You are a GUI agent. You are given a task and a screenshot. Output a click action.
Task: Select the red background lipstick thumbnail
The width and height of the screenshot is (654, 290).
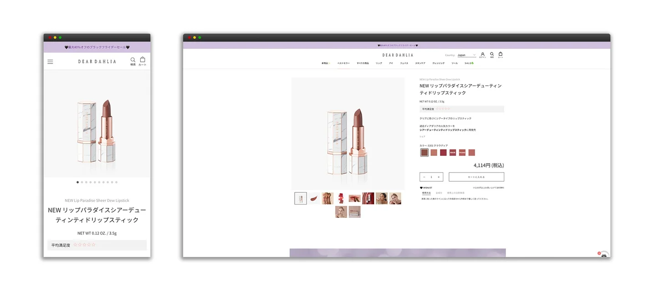click(368, 198)
